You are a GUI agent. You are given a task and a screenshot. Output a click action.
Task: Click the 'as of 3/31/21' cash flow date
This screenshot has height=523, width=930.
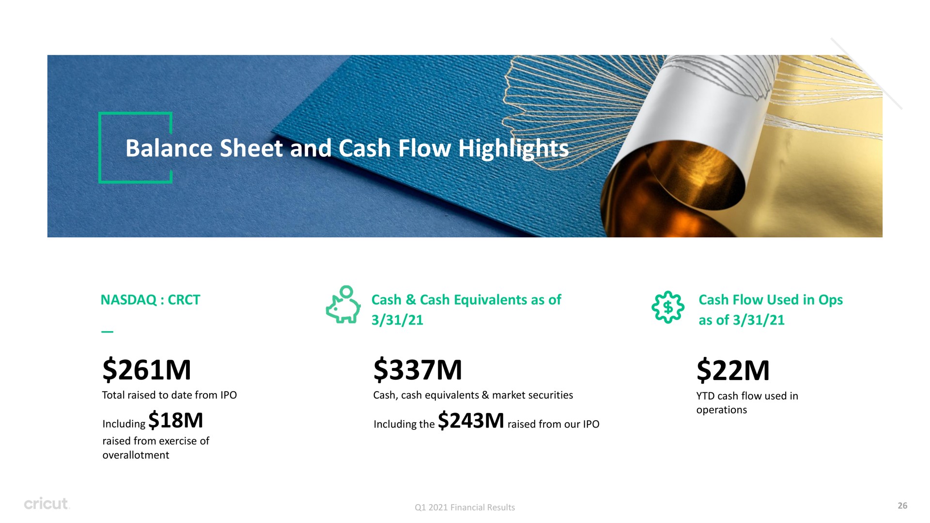(742, 320)
